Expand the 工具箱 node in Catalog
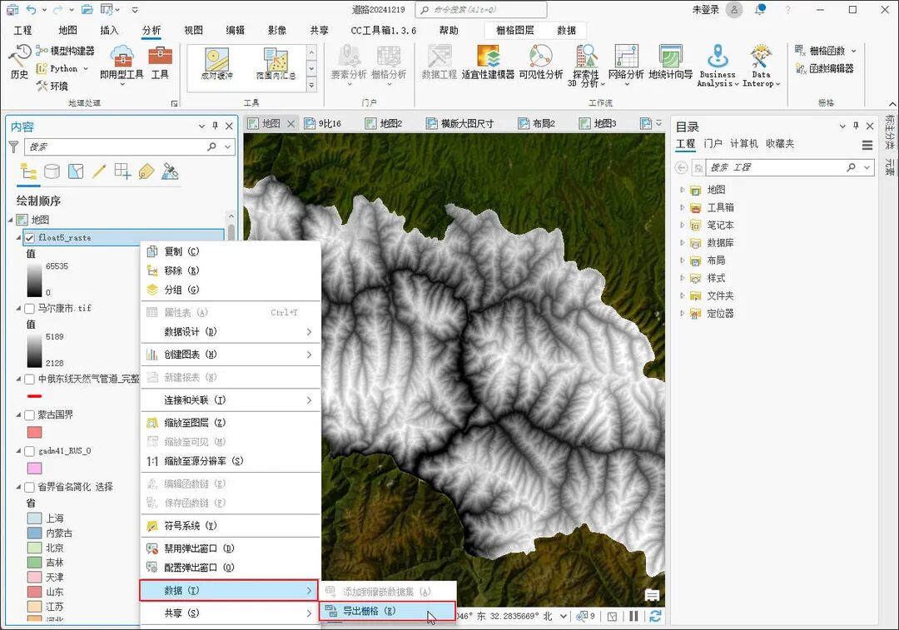Screen dimensions: 899x630 click(x=682, y=207)
